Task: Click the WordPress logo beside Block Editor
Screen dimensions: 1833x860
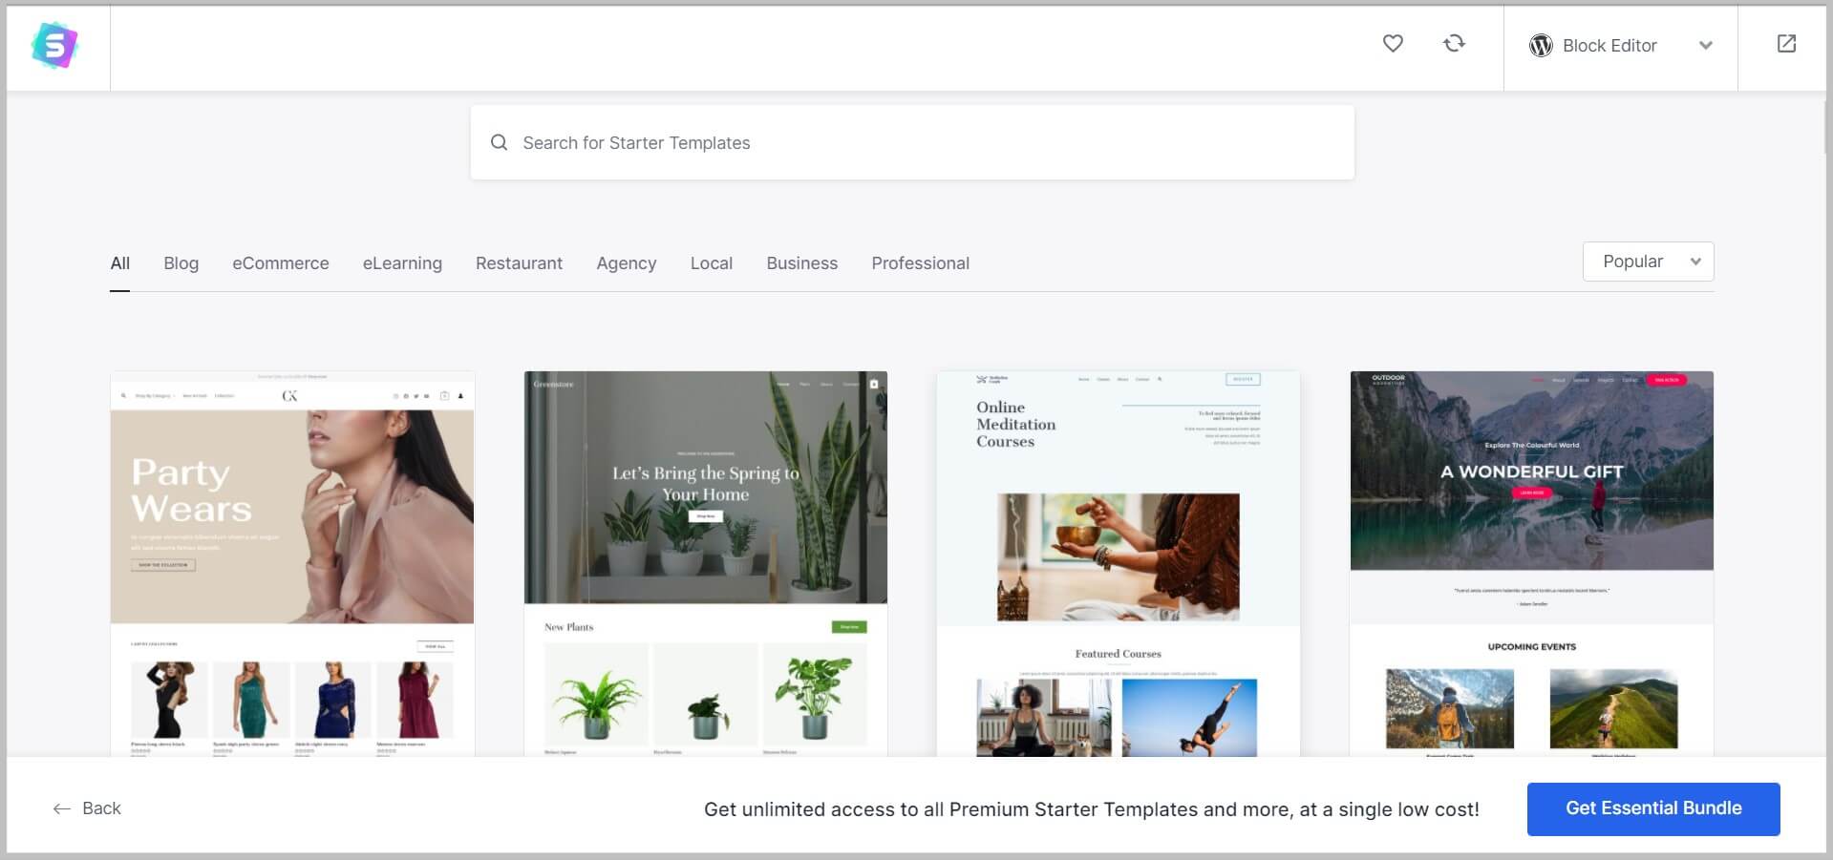Action: pyautogui.click(x=1541, y=45)
